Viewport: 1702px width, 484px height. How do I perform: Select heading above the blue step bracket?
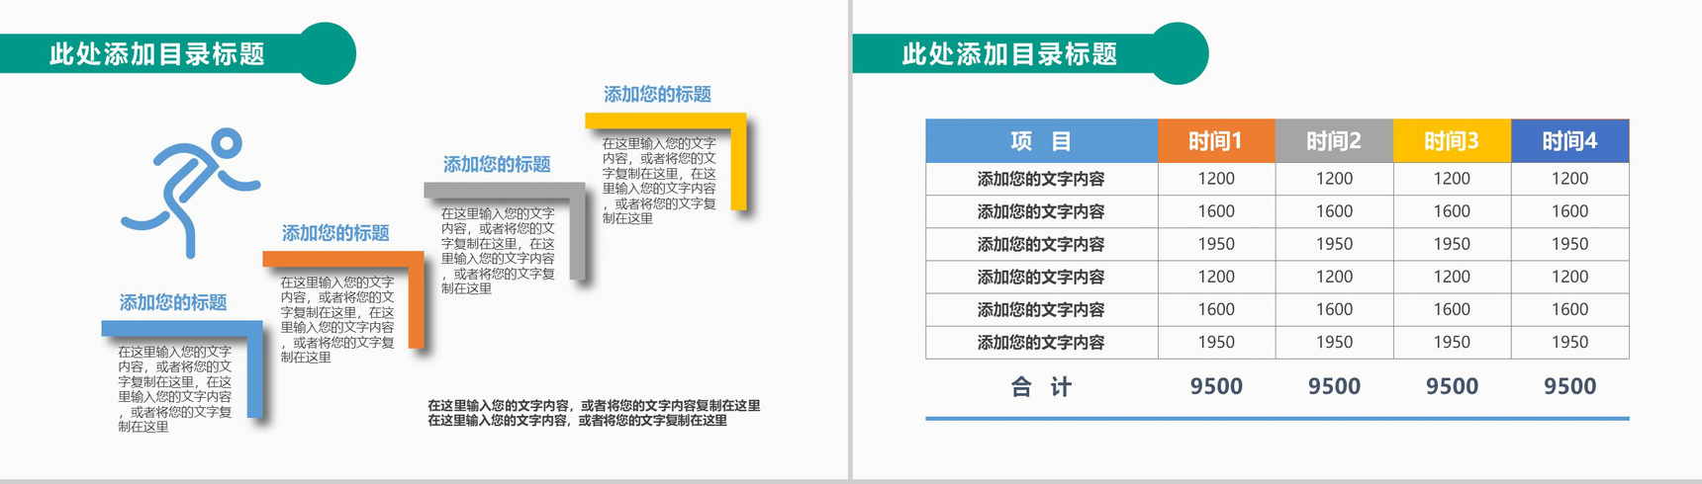coord(173,302)
